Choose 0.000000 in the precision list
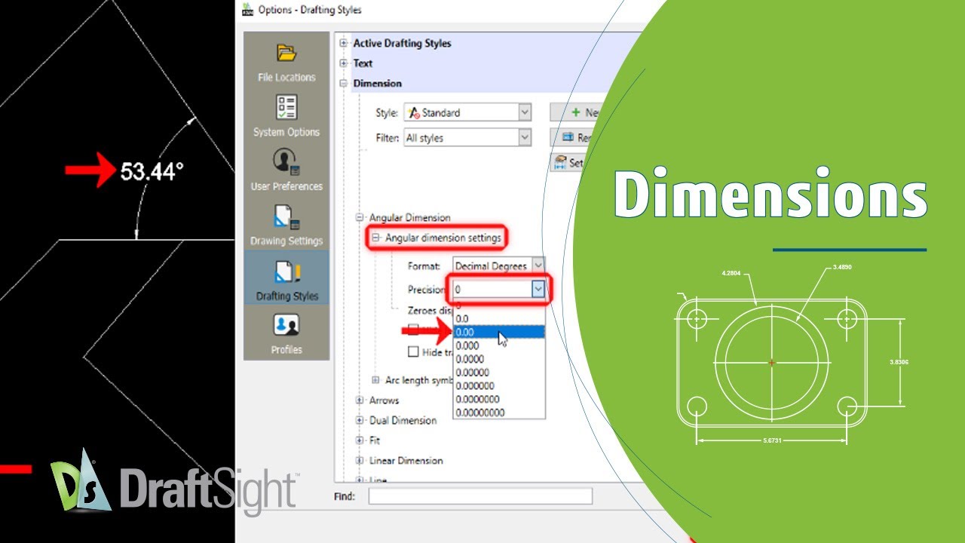Viewport: 965px width, 543px height. (x=498, y=386)
